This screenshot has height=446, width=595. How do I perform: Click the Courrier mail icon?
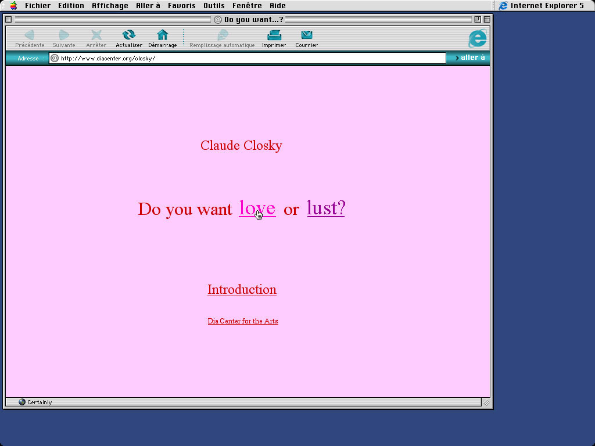306,35
